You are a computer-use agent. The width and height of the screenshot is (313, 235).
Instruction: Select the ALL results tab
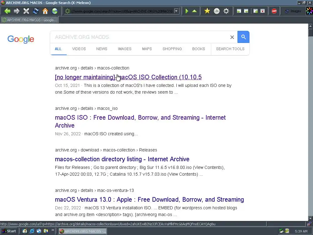58,49
